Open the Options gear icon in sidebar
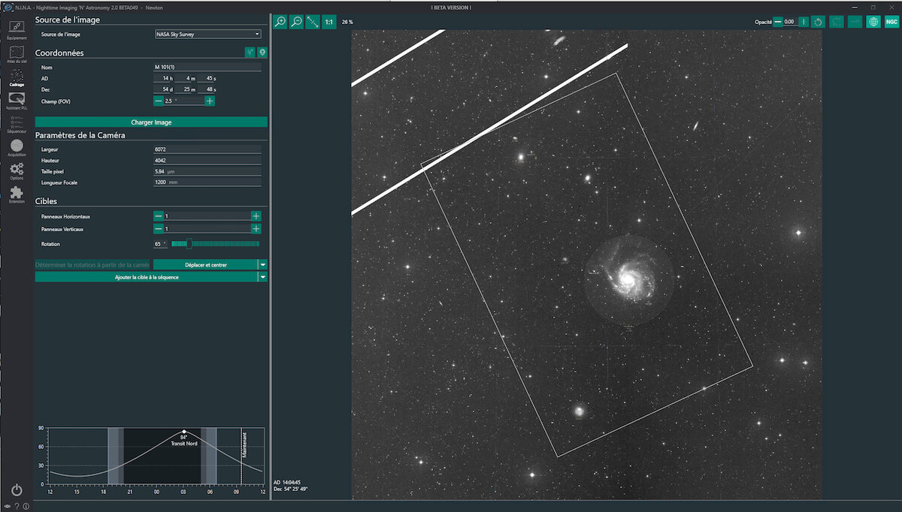 pyautogui.click(x=17, y=170)
